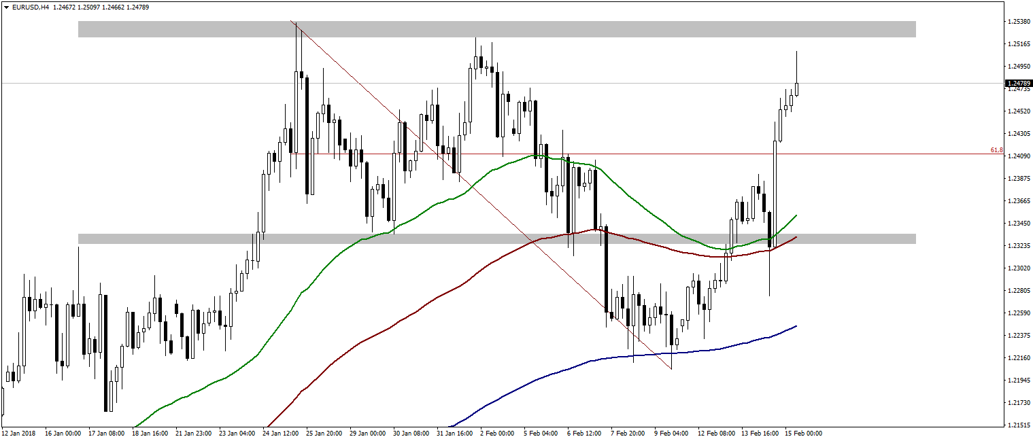Click the 12 Jan 2018 time label
This screenshot has height=441, width=1033.
18,433
